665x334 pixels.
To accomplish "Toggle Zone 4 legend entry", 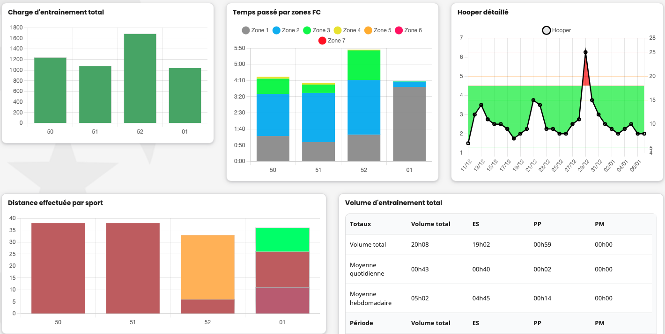I will (347, 30).
